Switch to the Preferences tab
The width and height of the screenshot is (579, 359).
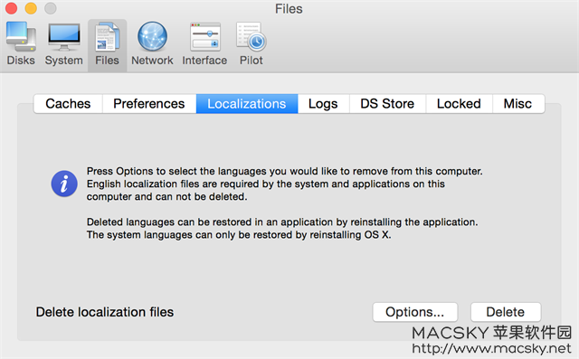pos(149,104)
